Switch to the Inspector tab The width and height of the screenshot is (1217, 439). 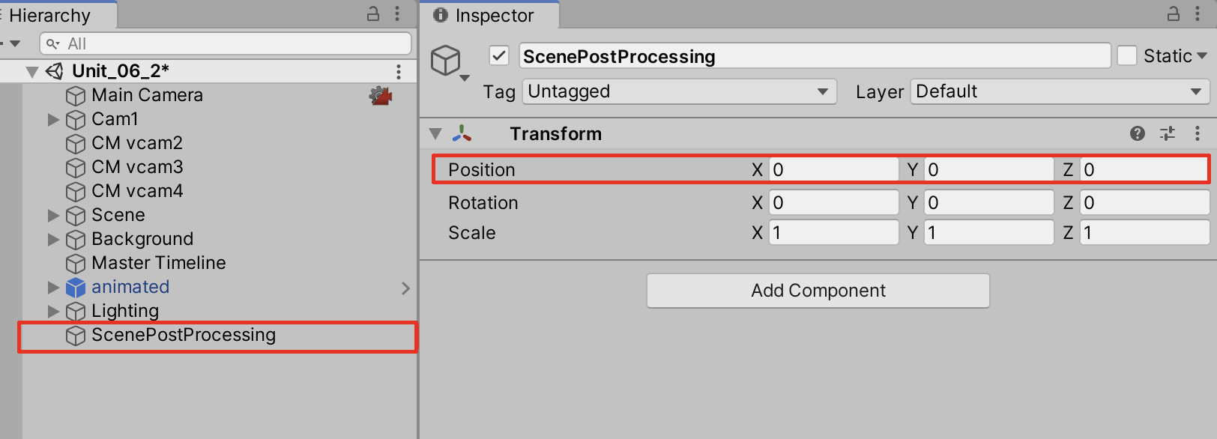click(493, 15)
